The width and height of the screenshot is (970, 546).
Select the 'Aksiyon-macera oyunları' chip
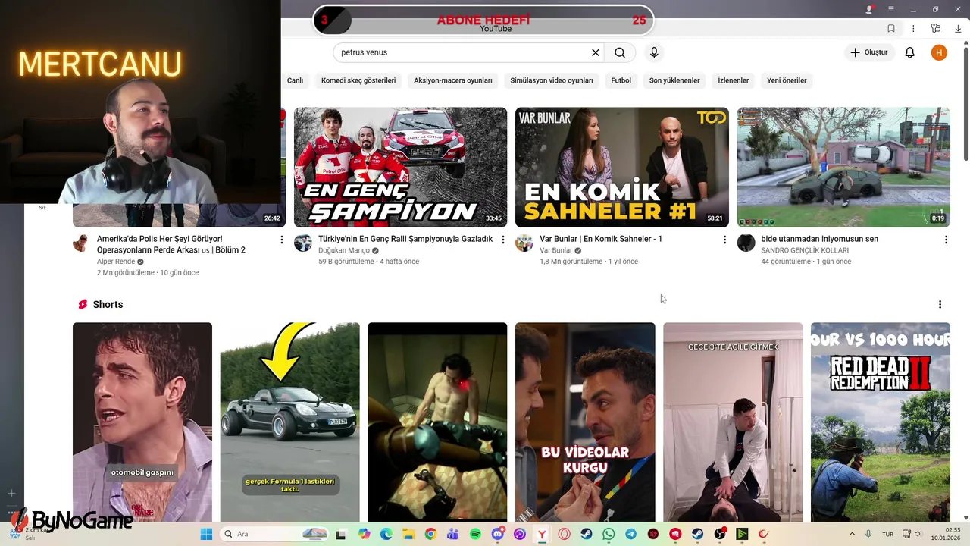(452, 80)
